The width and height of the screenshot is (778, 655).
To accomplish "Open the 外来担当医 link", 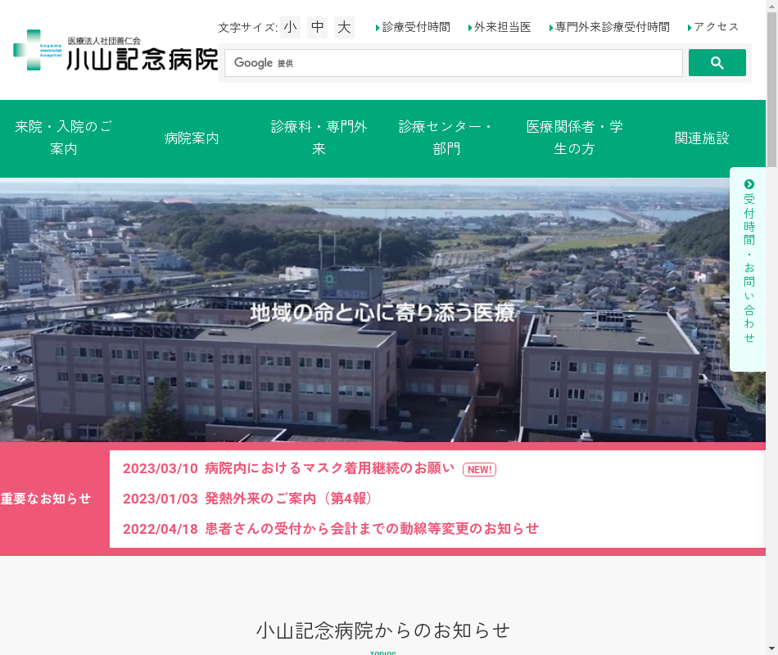I will [502, 27].
